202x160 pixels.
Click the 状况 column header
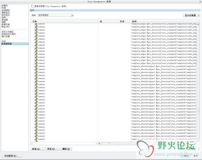[x=122, y=21]
